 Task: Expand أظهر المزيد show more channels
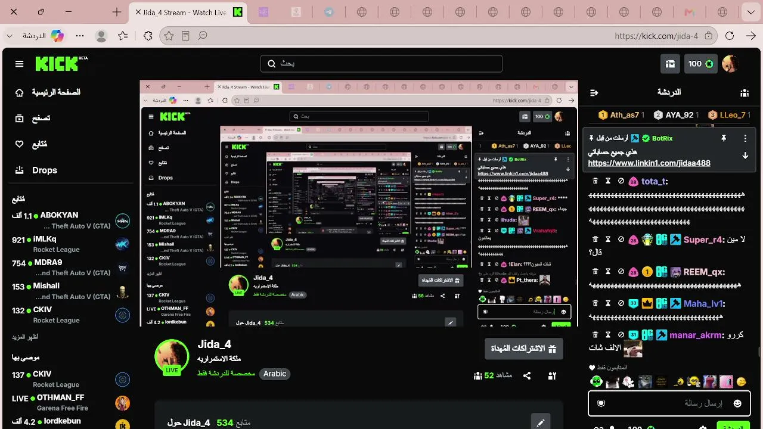click(x=25, y=337)
